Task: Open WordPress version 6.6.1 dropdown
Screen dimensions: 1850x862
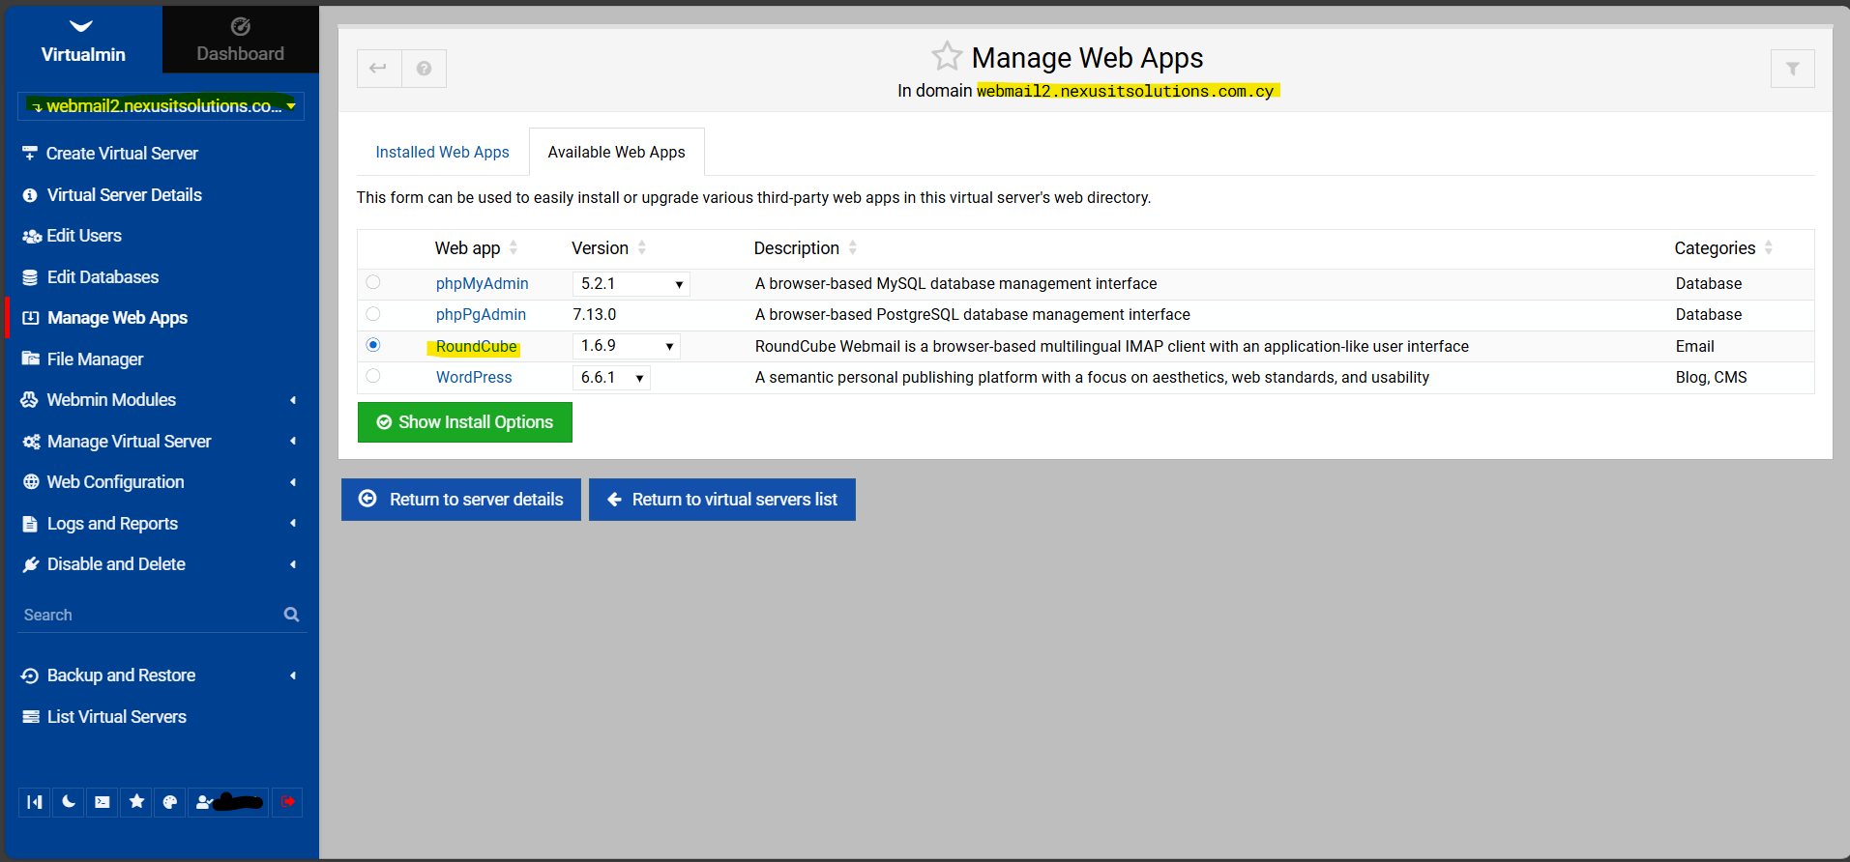Action: 611,378
